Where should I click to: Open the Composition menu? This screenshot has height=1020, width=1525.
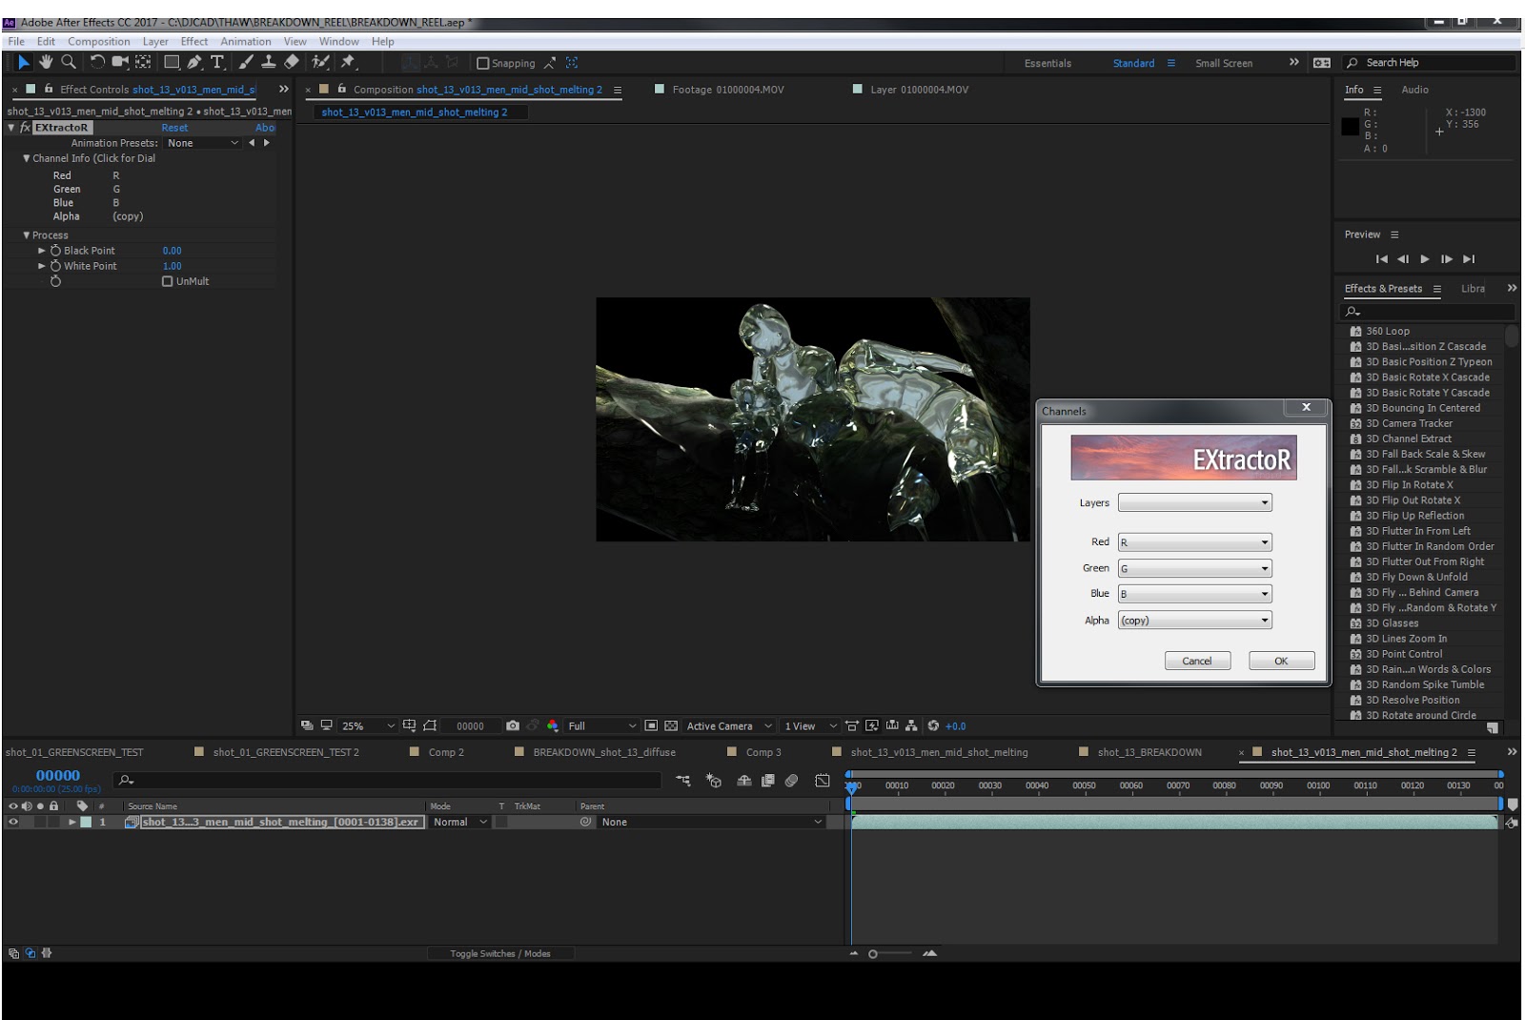point(98,41)
